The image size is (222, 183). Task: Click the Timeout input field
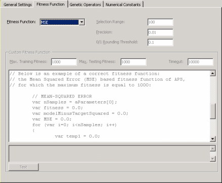pos(200,62)
